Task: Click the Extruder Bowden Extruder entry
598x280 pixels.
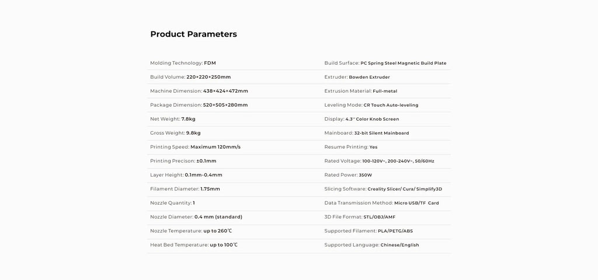Action: tap(357, 77)
